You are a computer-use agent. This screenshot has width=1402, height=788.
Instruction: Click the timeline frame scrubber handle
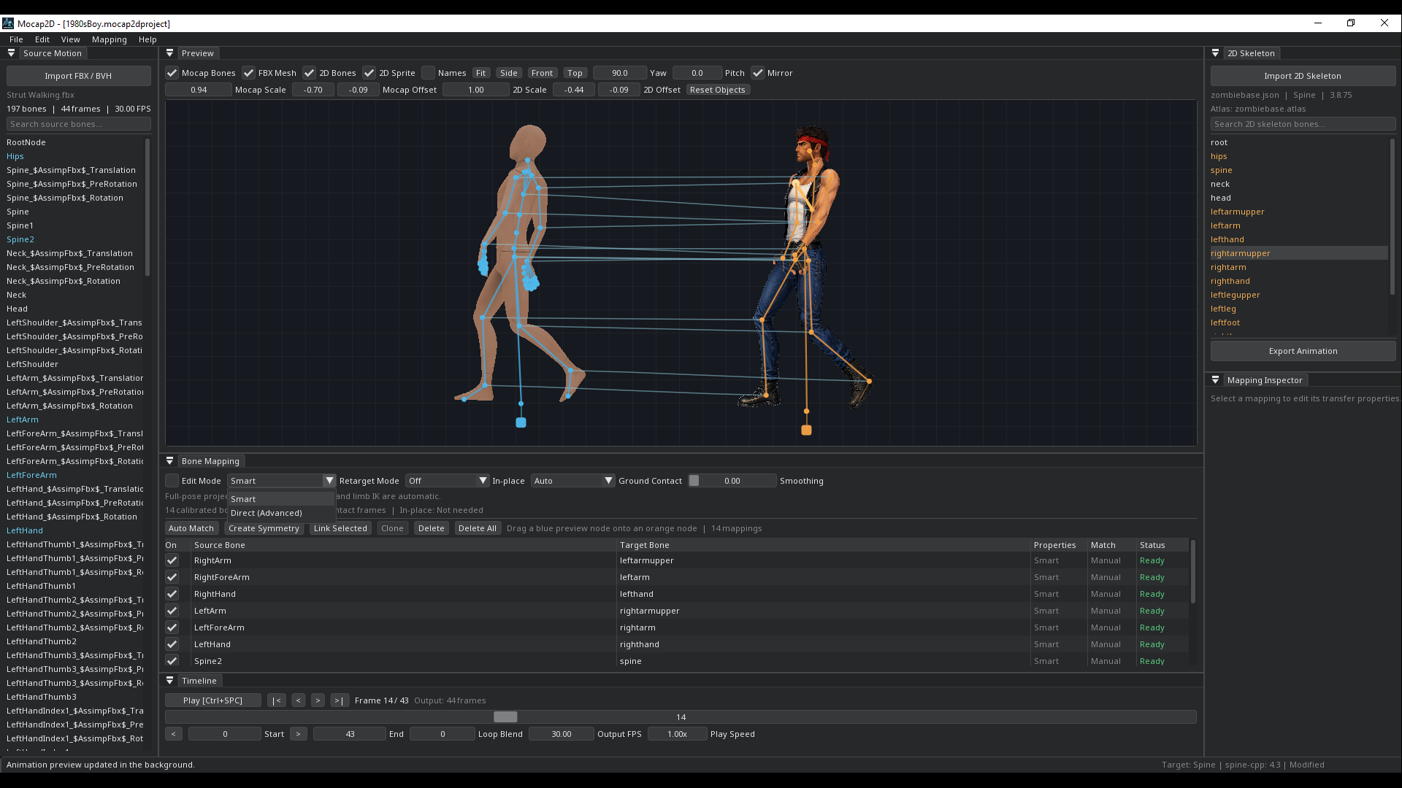click(x=505, y=717)
